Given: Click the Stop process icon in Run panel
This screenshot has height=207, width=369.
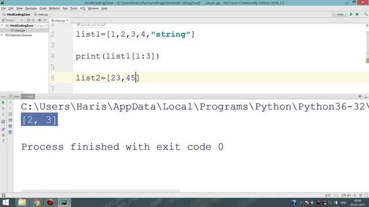Looking at the screenshot, I should pyautogui.click(x=3, y=109).
